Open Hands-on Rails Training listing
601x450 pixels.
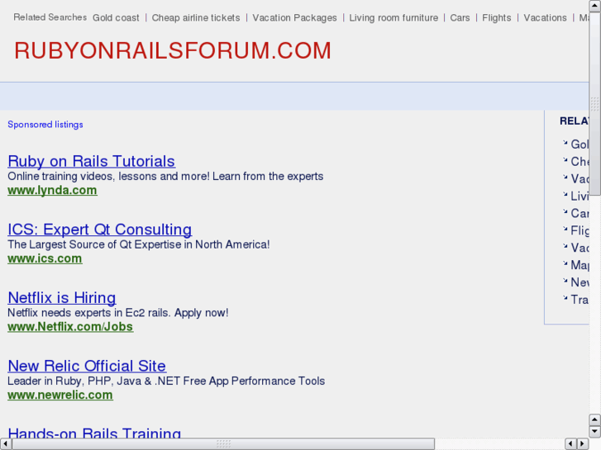[94, 433]
